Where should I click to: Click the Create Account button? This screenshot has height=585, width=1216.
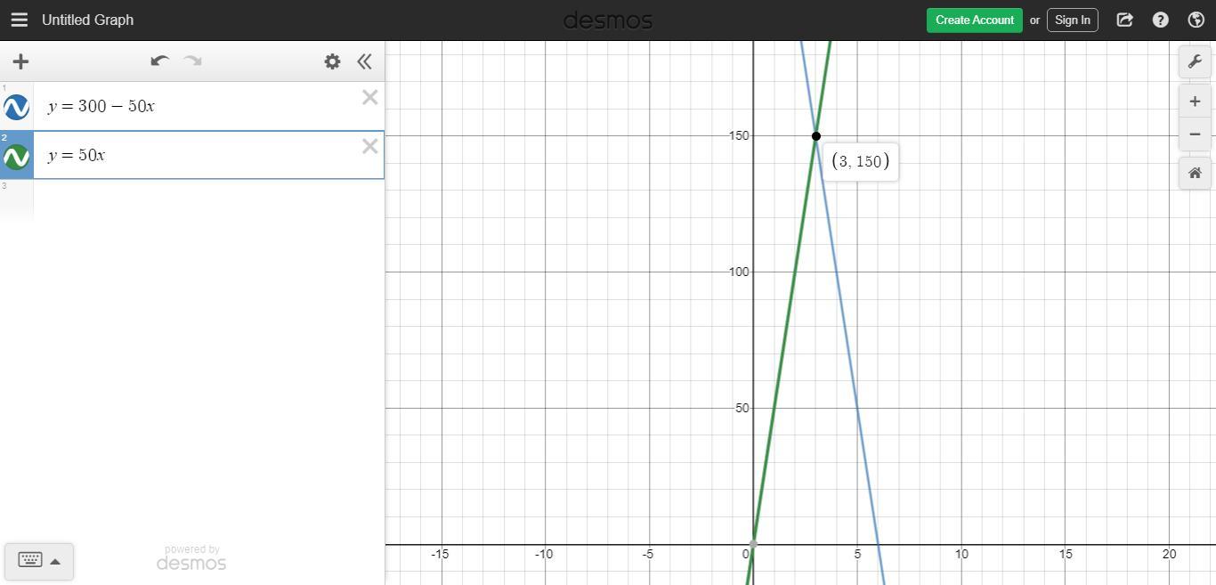pyautogui.click(x=975, y=20)
